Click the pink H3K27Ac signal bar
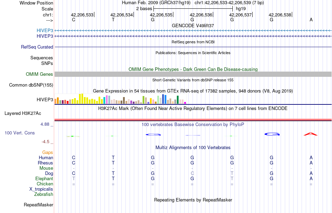This screenshot has width=332, height=213. click(x=193, y=120)
